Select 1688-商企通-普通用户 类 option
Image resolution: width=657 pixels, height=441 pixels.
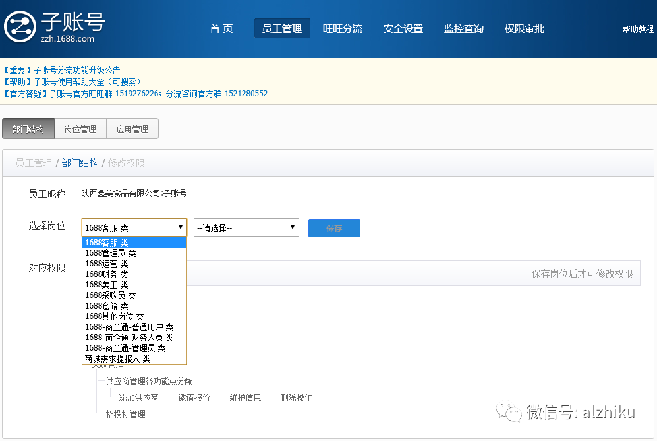coord(134,327)
